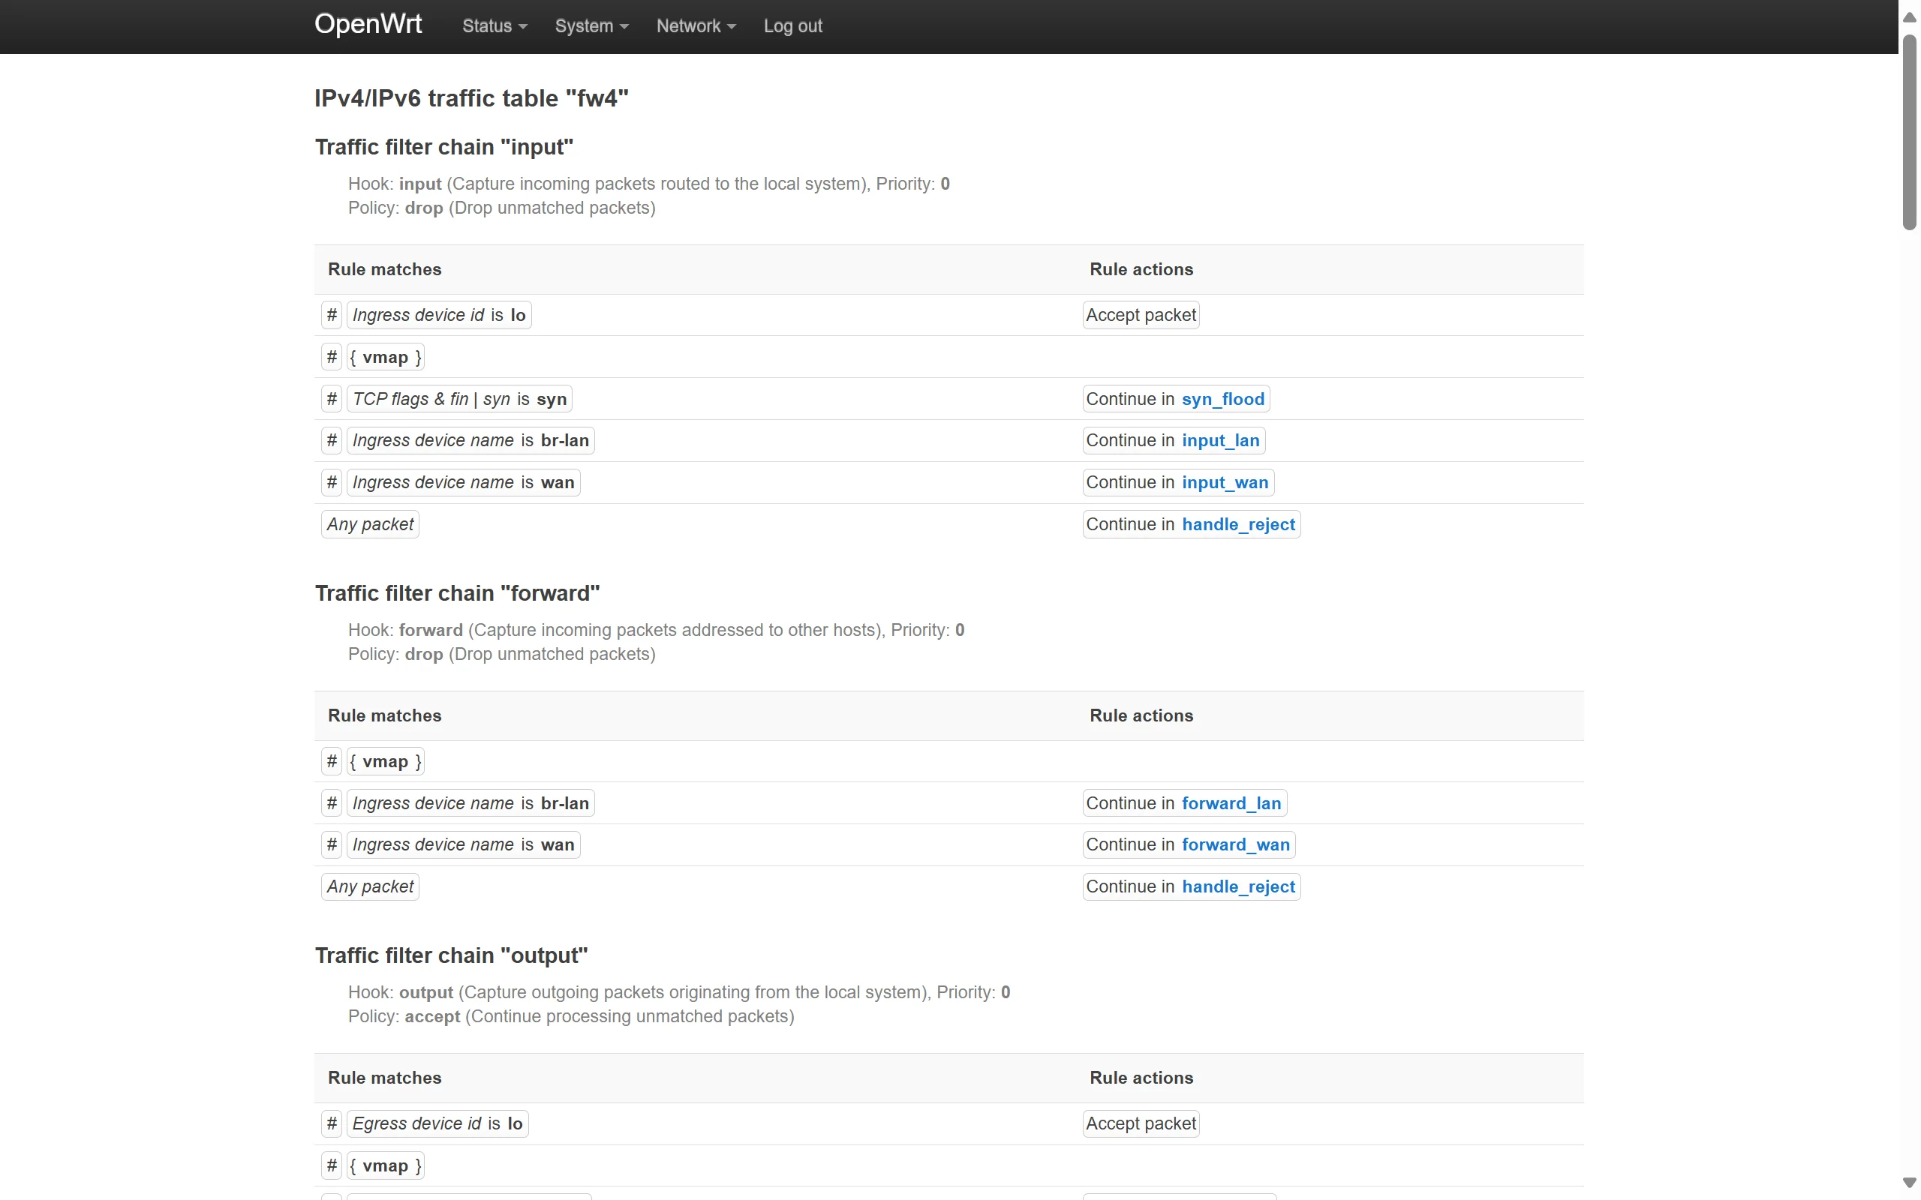
Task: Click the # beside TCP flags rule
Action: click(x=332, y=399)
